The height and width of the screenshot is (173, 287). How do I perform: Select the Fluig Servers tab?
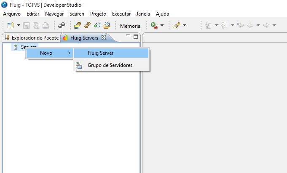pos(84,38)
